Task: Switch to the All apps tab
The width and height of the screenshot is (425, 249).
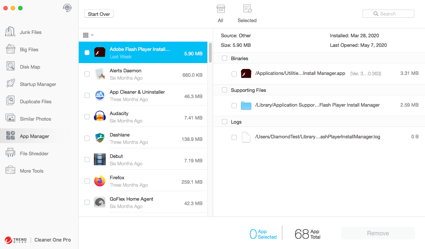Action: pos(221,13)
